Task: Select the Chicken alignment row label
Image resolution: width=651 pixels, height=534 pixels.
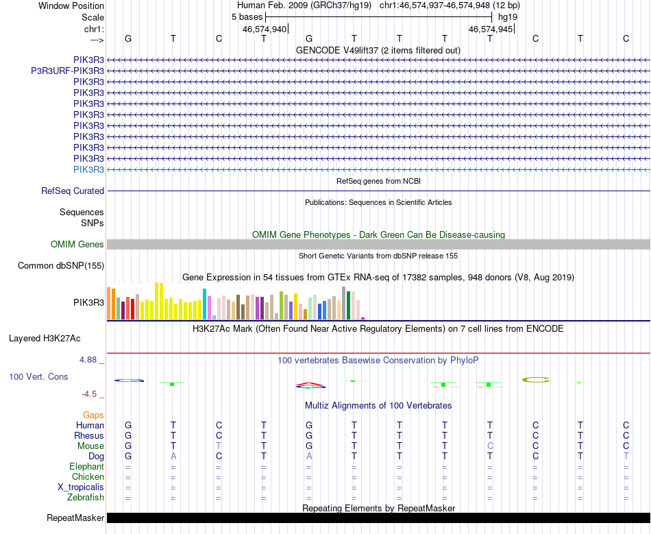Action: 88,476
